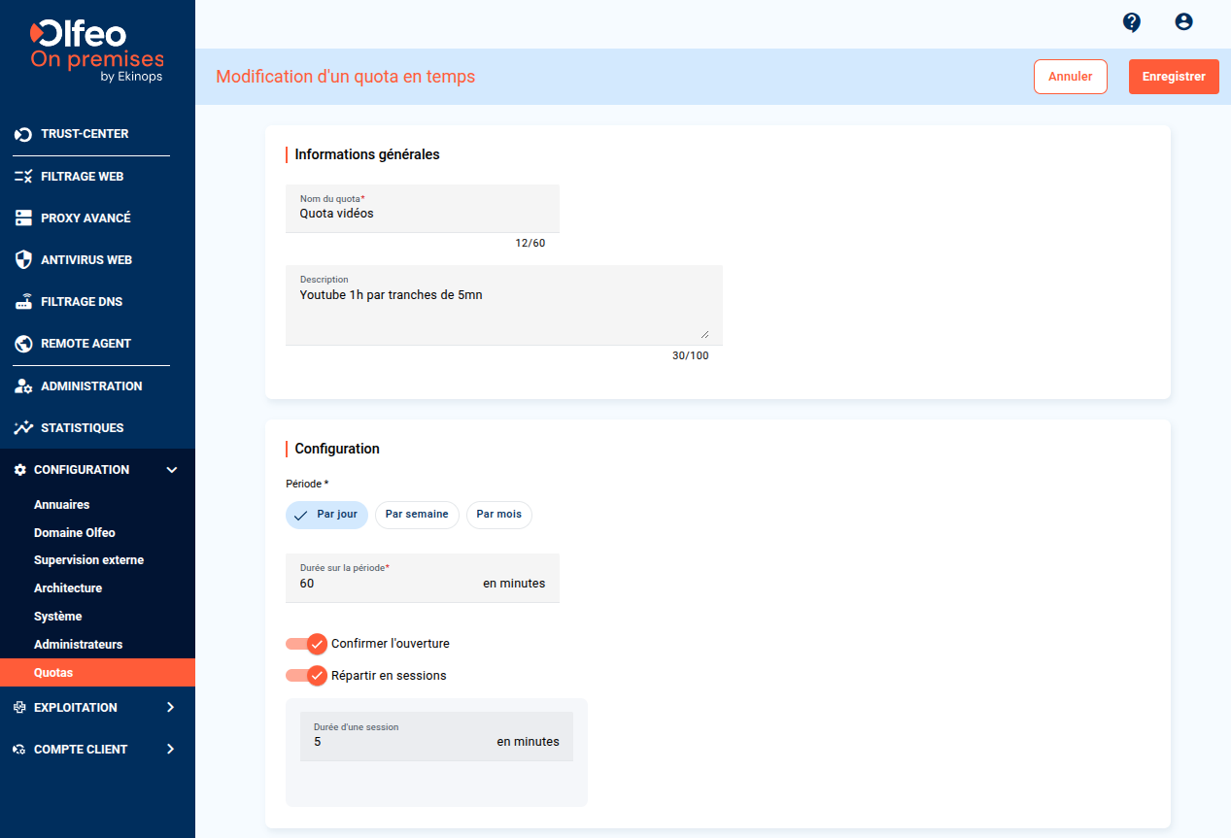Open the user account profile icon
The width and height of the screenshot is (1231, 838).
coord(1183,21)
